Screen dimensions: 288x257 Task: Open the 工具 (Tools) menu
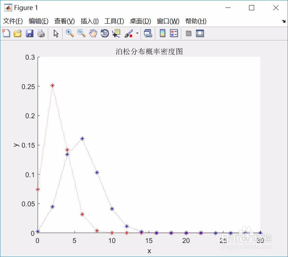[113, 21]
